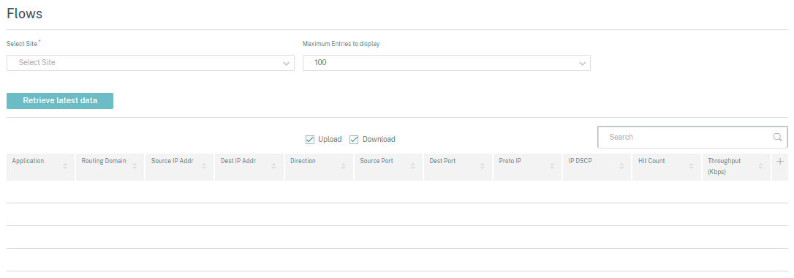Uncheck the Download checkbox

click(x=354, y=139)
